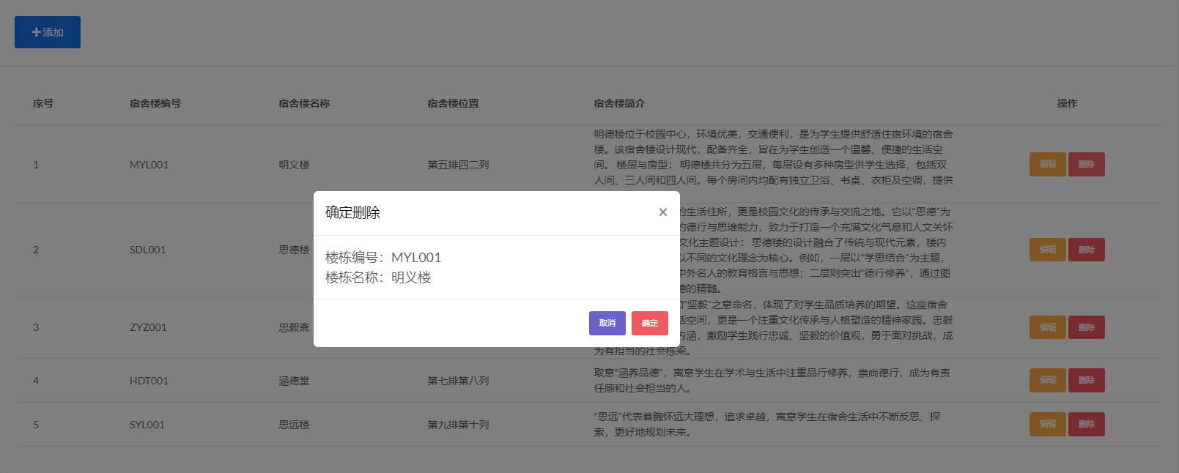Click the 宿舍楼简介 column header

click(x=619, y=103)
